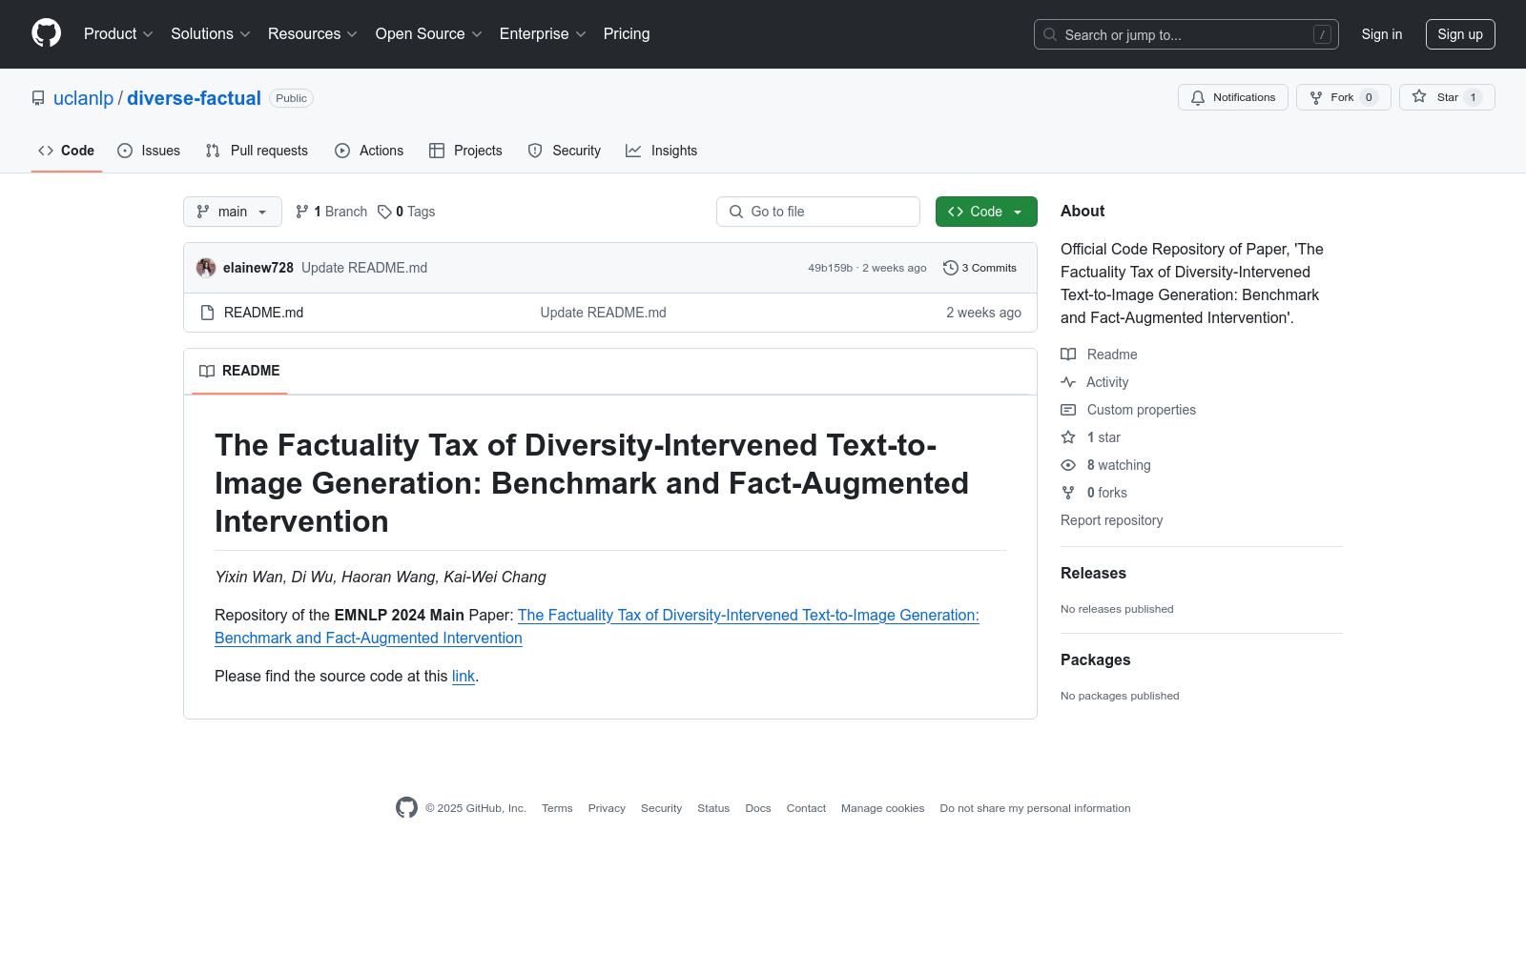This screenshot has height=953, width=1526.
Task: Open the 3 Commits history link
Action: click(x=980, y=268)
